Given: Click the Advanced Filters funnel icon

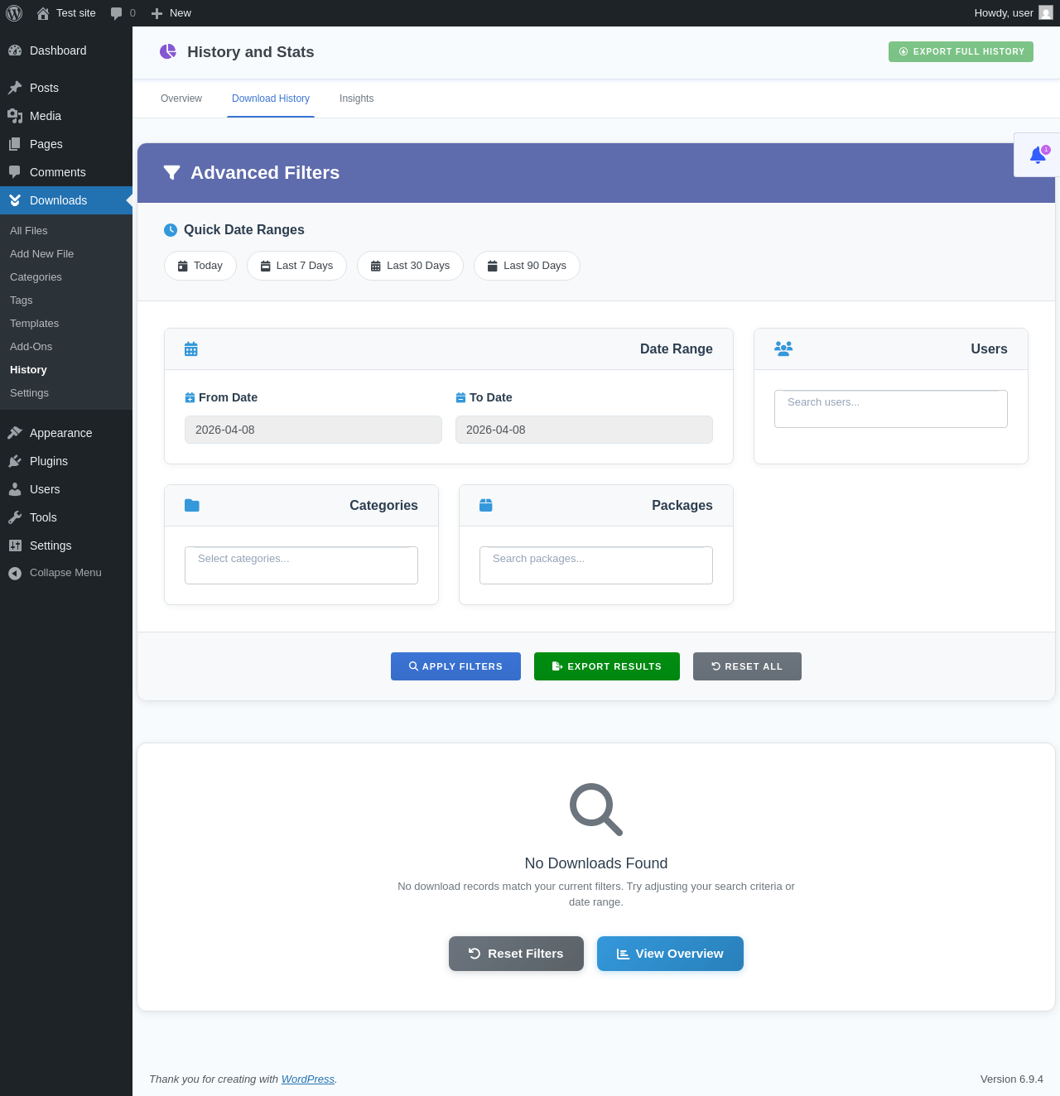Looking at the screenshot, I should click(172, 172).
